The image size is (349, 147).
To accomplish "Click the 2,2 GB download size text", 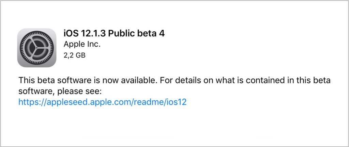I will pos(75,55).
